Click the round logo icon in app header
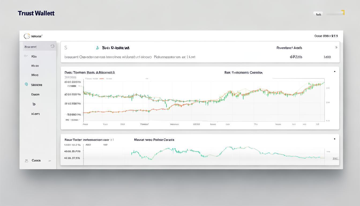This screenshot has height=206, width=360. coord(27,36)
